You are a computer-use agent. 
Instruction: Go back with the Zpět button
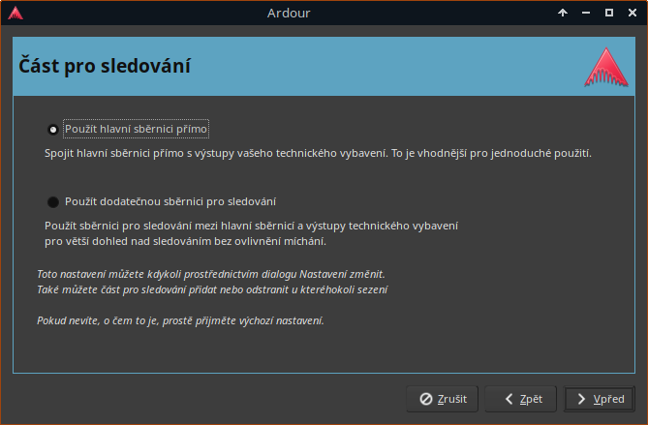[x=521, y=399]
